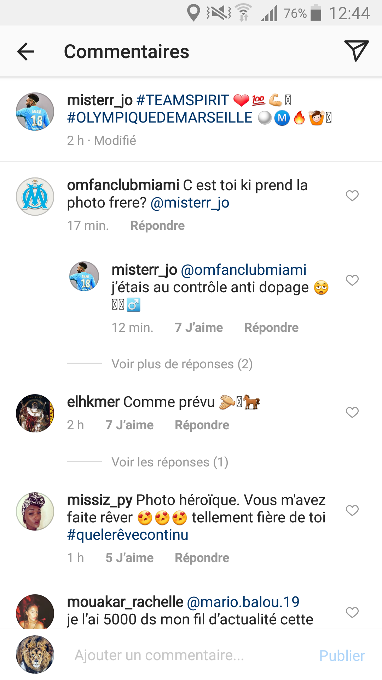
Task: Like missiz_py's comment
Action: tap(352, 510)
